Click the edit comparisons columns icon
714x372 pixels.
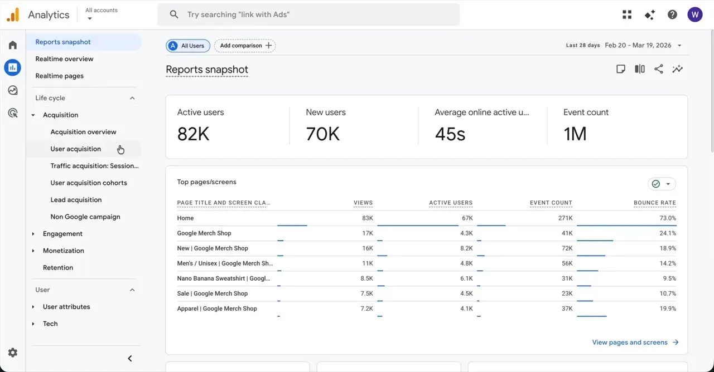[x=640, y=69]
